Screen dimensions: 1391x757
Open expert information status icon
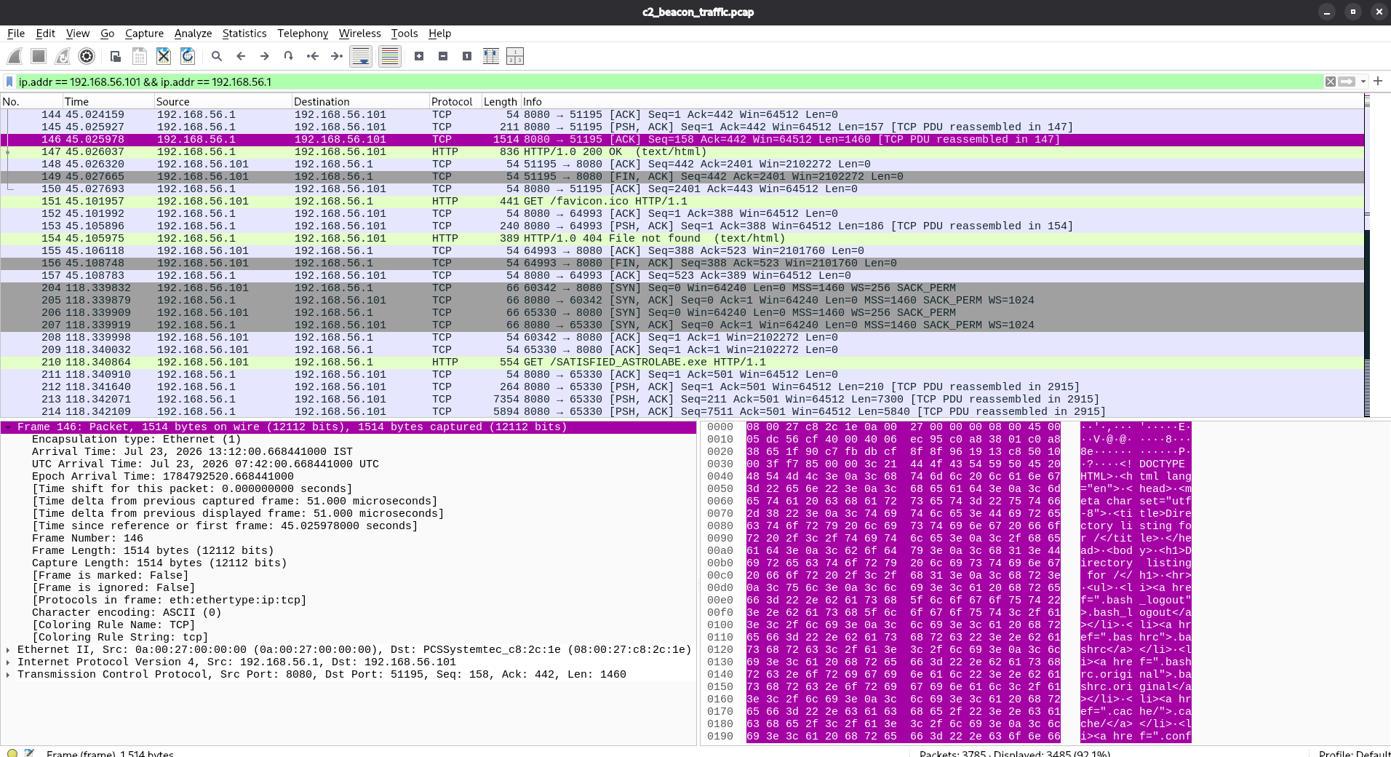[x=12, y=753]
